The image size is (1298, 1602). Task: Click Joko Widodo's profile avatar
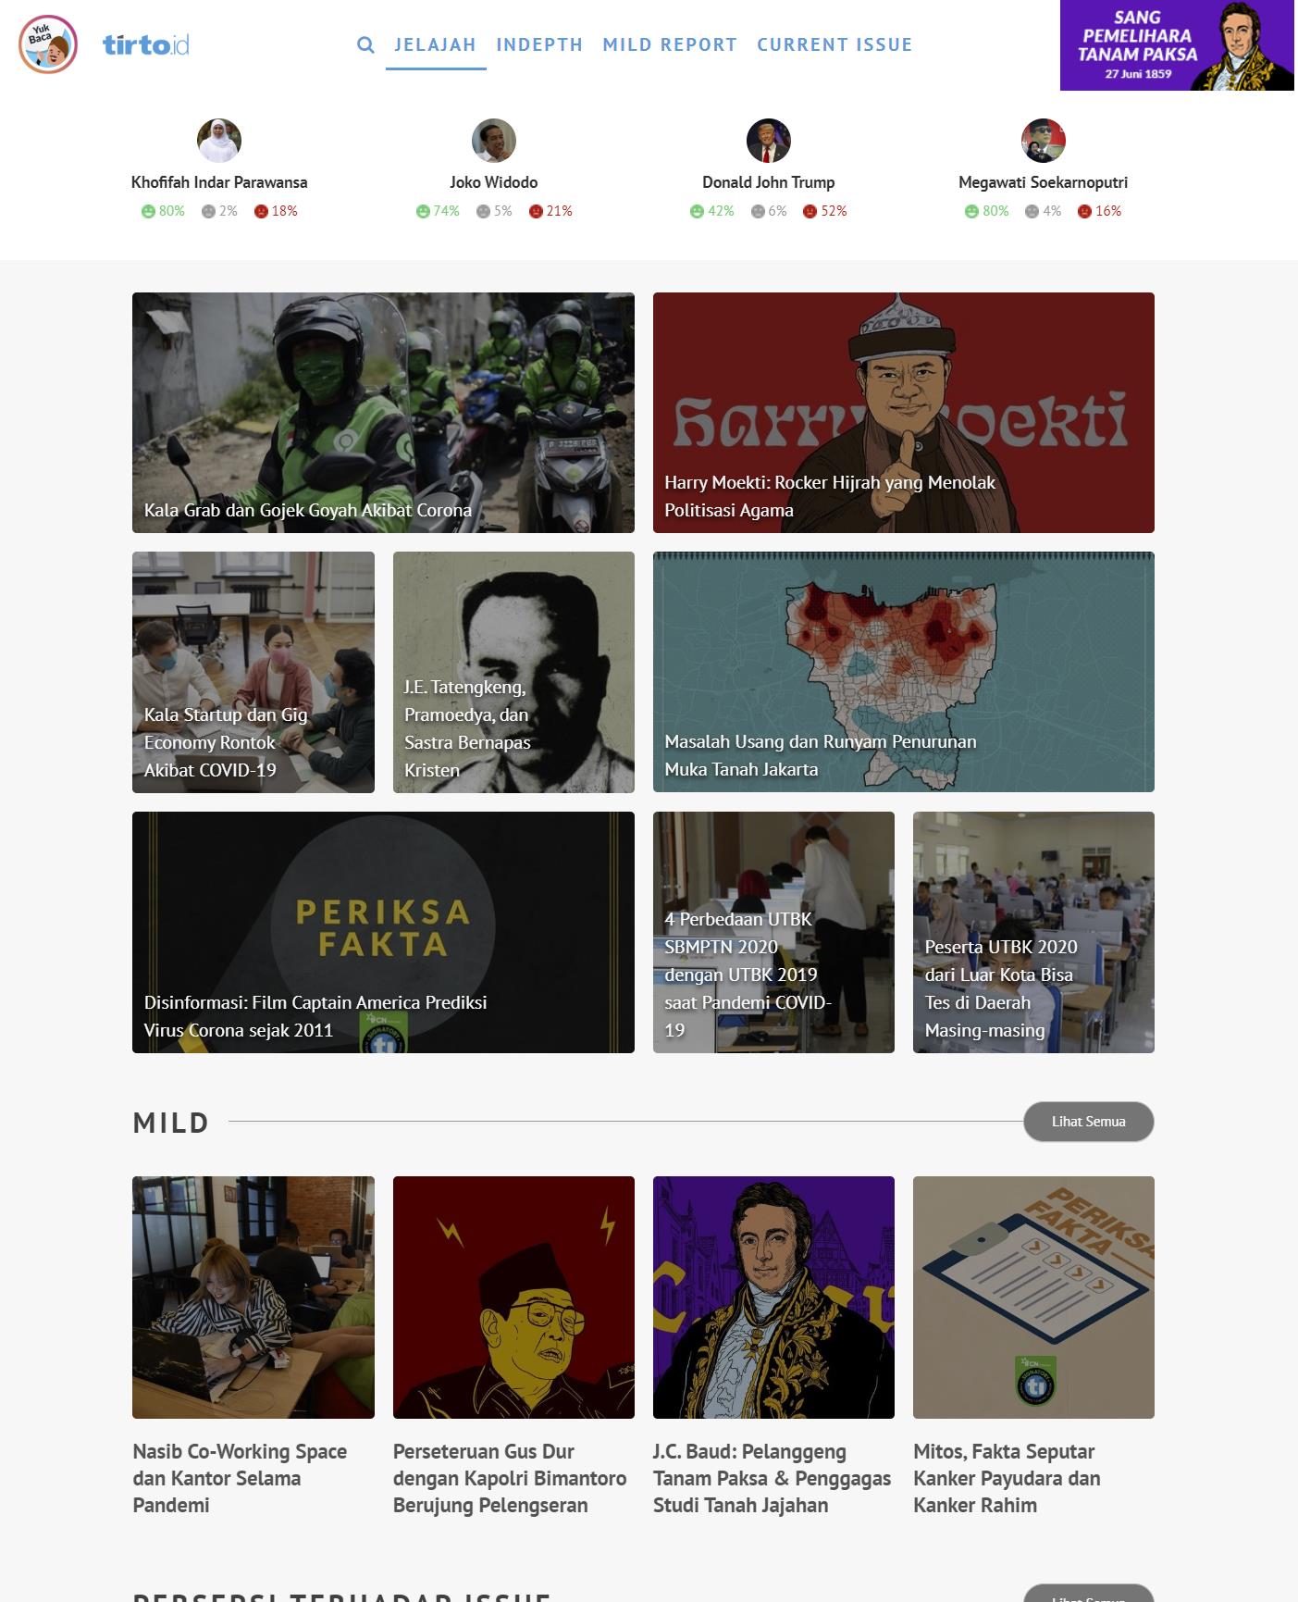click(494, 141)
